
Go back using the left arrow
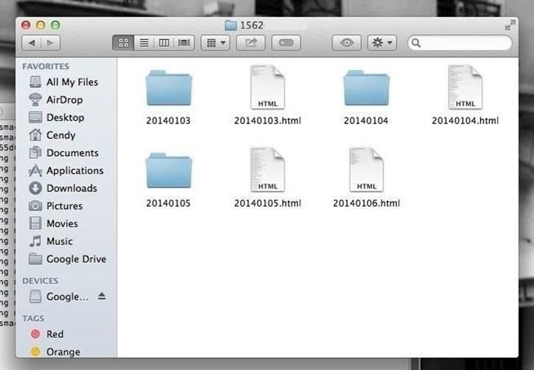(x=32, y=42)
